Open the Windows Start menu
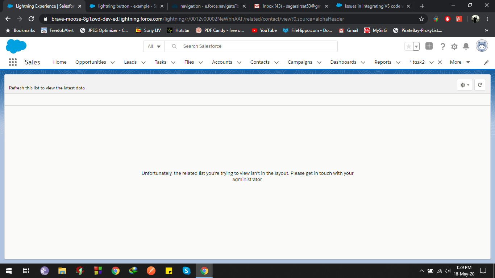This screenshot has width=495, height=278. pos(9,271)
